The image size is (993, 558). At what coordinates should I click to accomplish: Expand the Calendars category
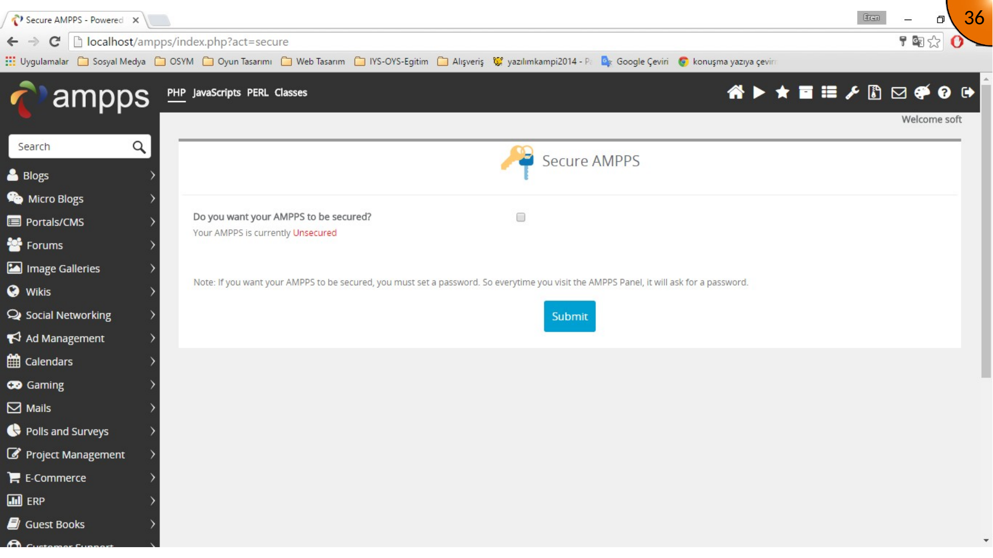80,362
